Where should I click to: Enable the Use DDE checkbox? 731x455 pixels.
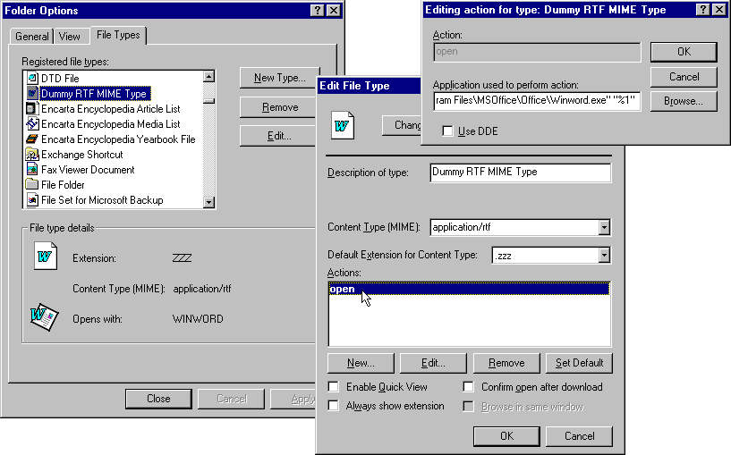tap(447, 131)
